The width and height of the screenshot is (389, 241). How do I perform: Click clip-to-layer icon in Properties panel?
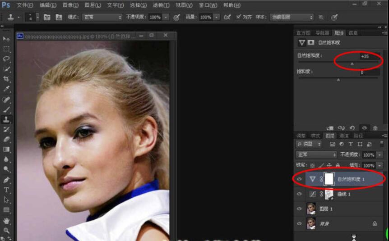(330, 128)
